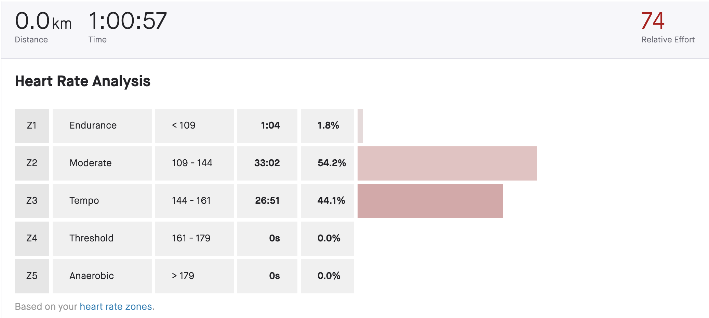This screenshot has width=709, height=318.
Task: Click the Z2 zone label cell
Action: [32, 163]
